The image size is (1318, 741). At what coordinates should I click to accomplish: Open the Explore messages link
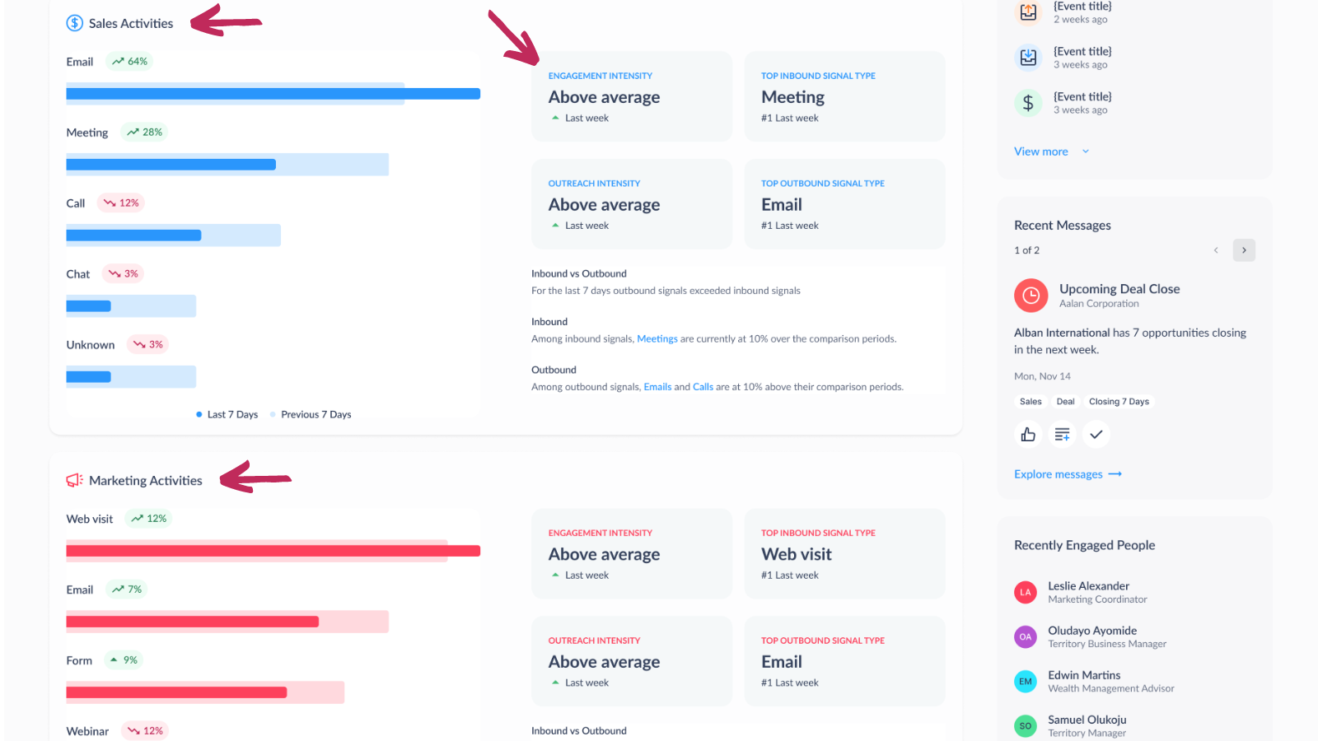1068,474
